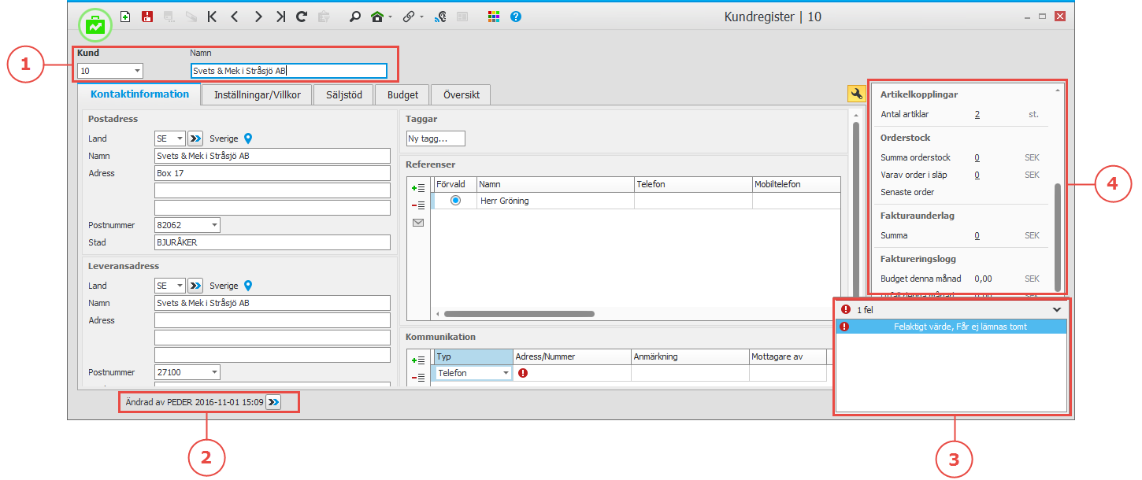Open the Postnummer 82062 dropdown
The height and width of the screenshot is (480, 1142).
(x=214, y=225)
